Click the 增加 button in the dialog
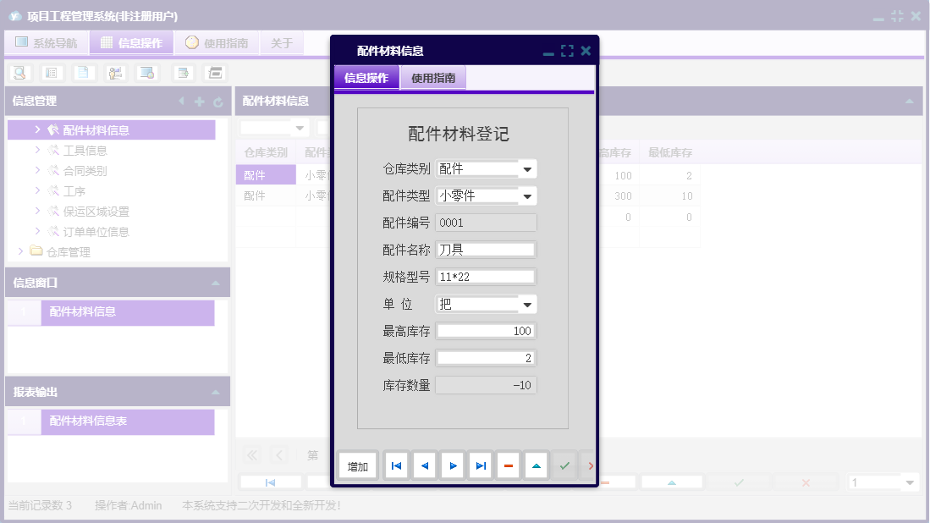Screen dimensions: 930x523 356,465
